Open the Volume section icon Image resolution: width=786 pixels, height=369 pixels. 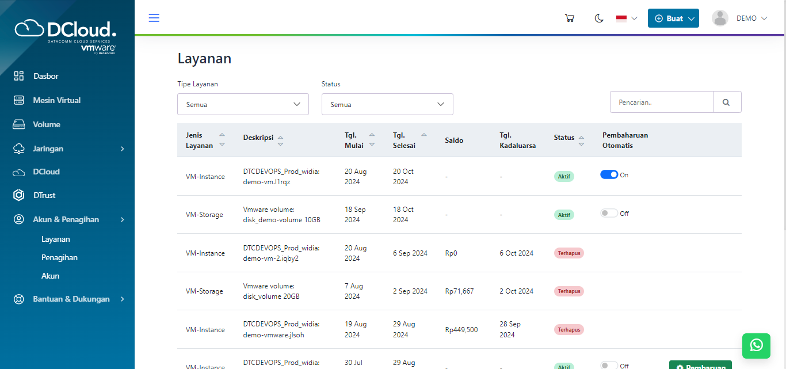coord(18,124)
